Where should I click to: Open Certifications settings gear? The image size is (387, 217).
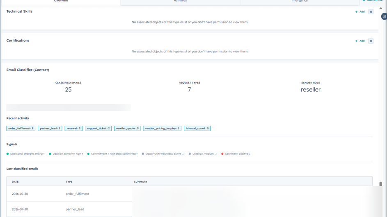coord(371,41)
